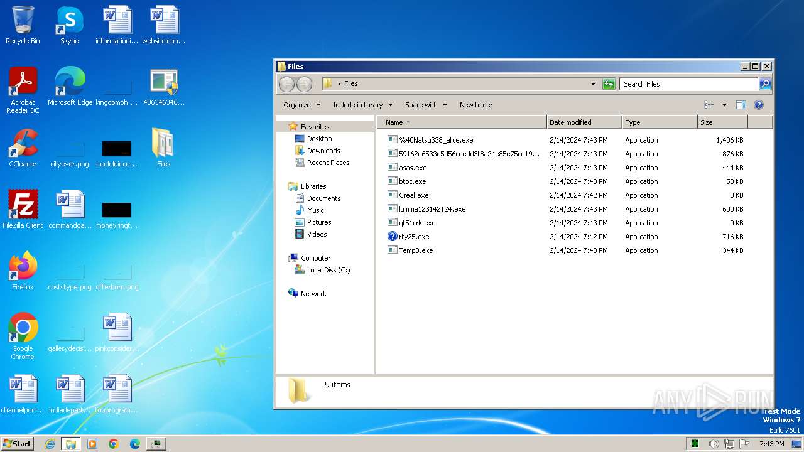Launch Skype from the desktop
The image size is (804, 452).
[70, 25]
